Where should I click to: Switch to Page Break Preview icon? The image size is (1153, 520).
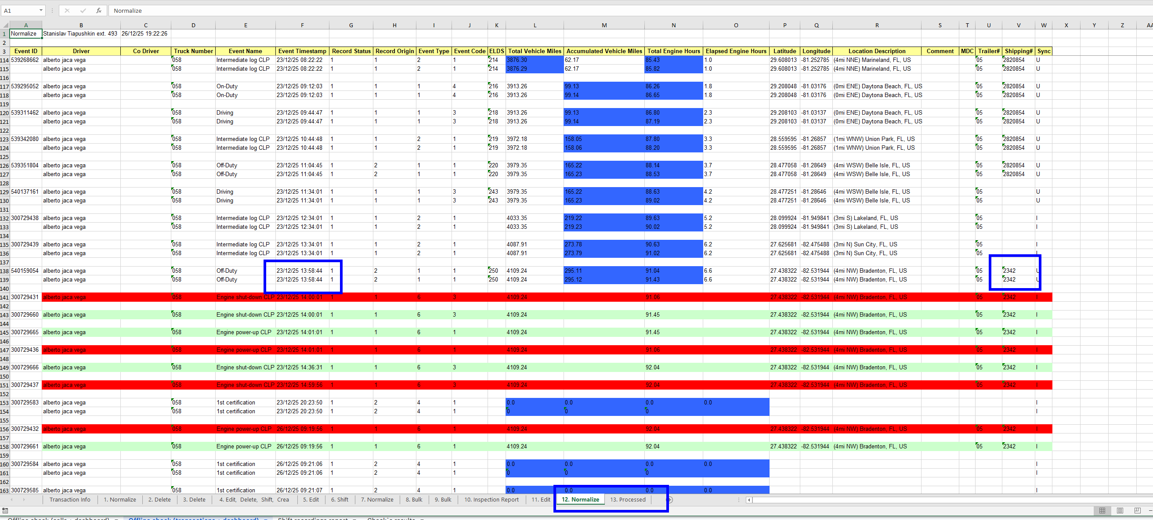tap(1137, 511)
